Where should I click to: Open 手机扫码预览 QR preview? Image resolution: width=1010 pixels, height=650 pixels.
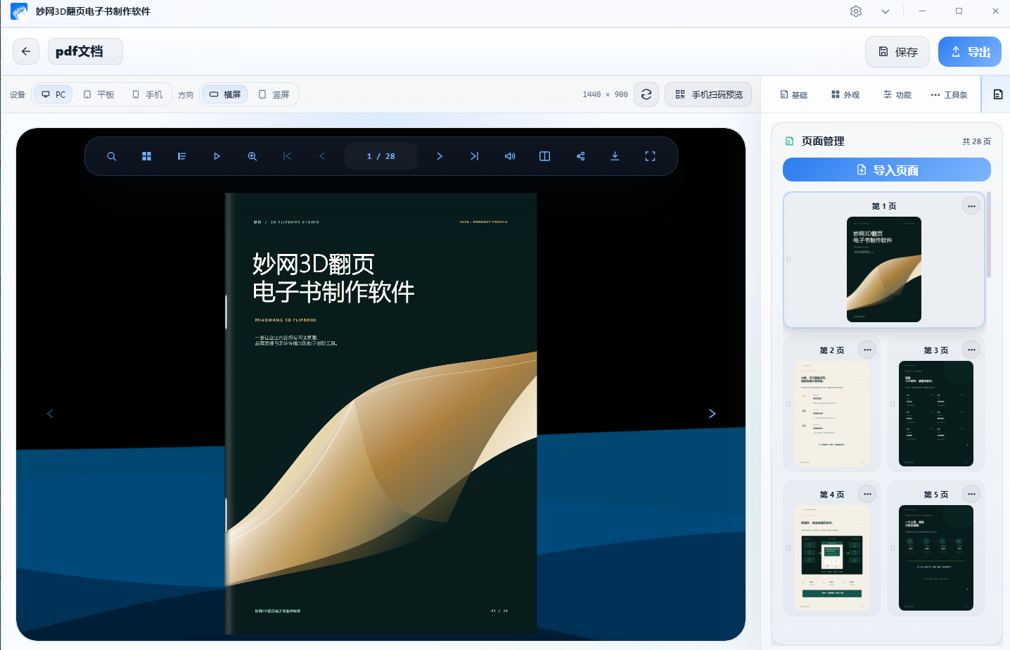(708, 94)
